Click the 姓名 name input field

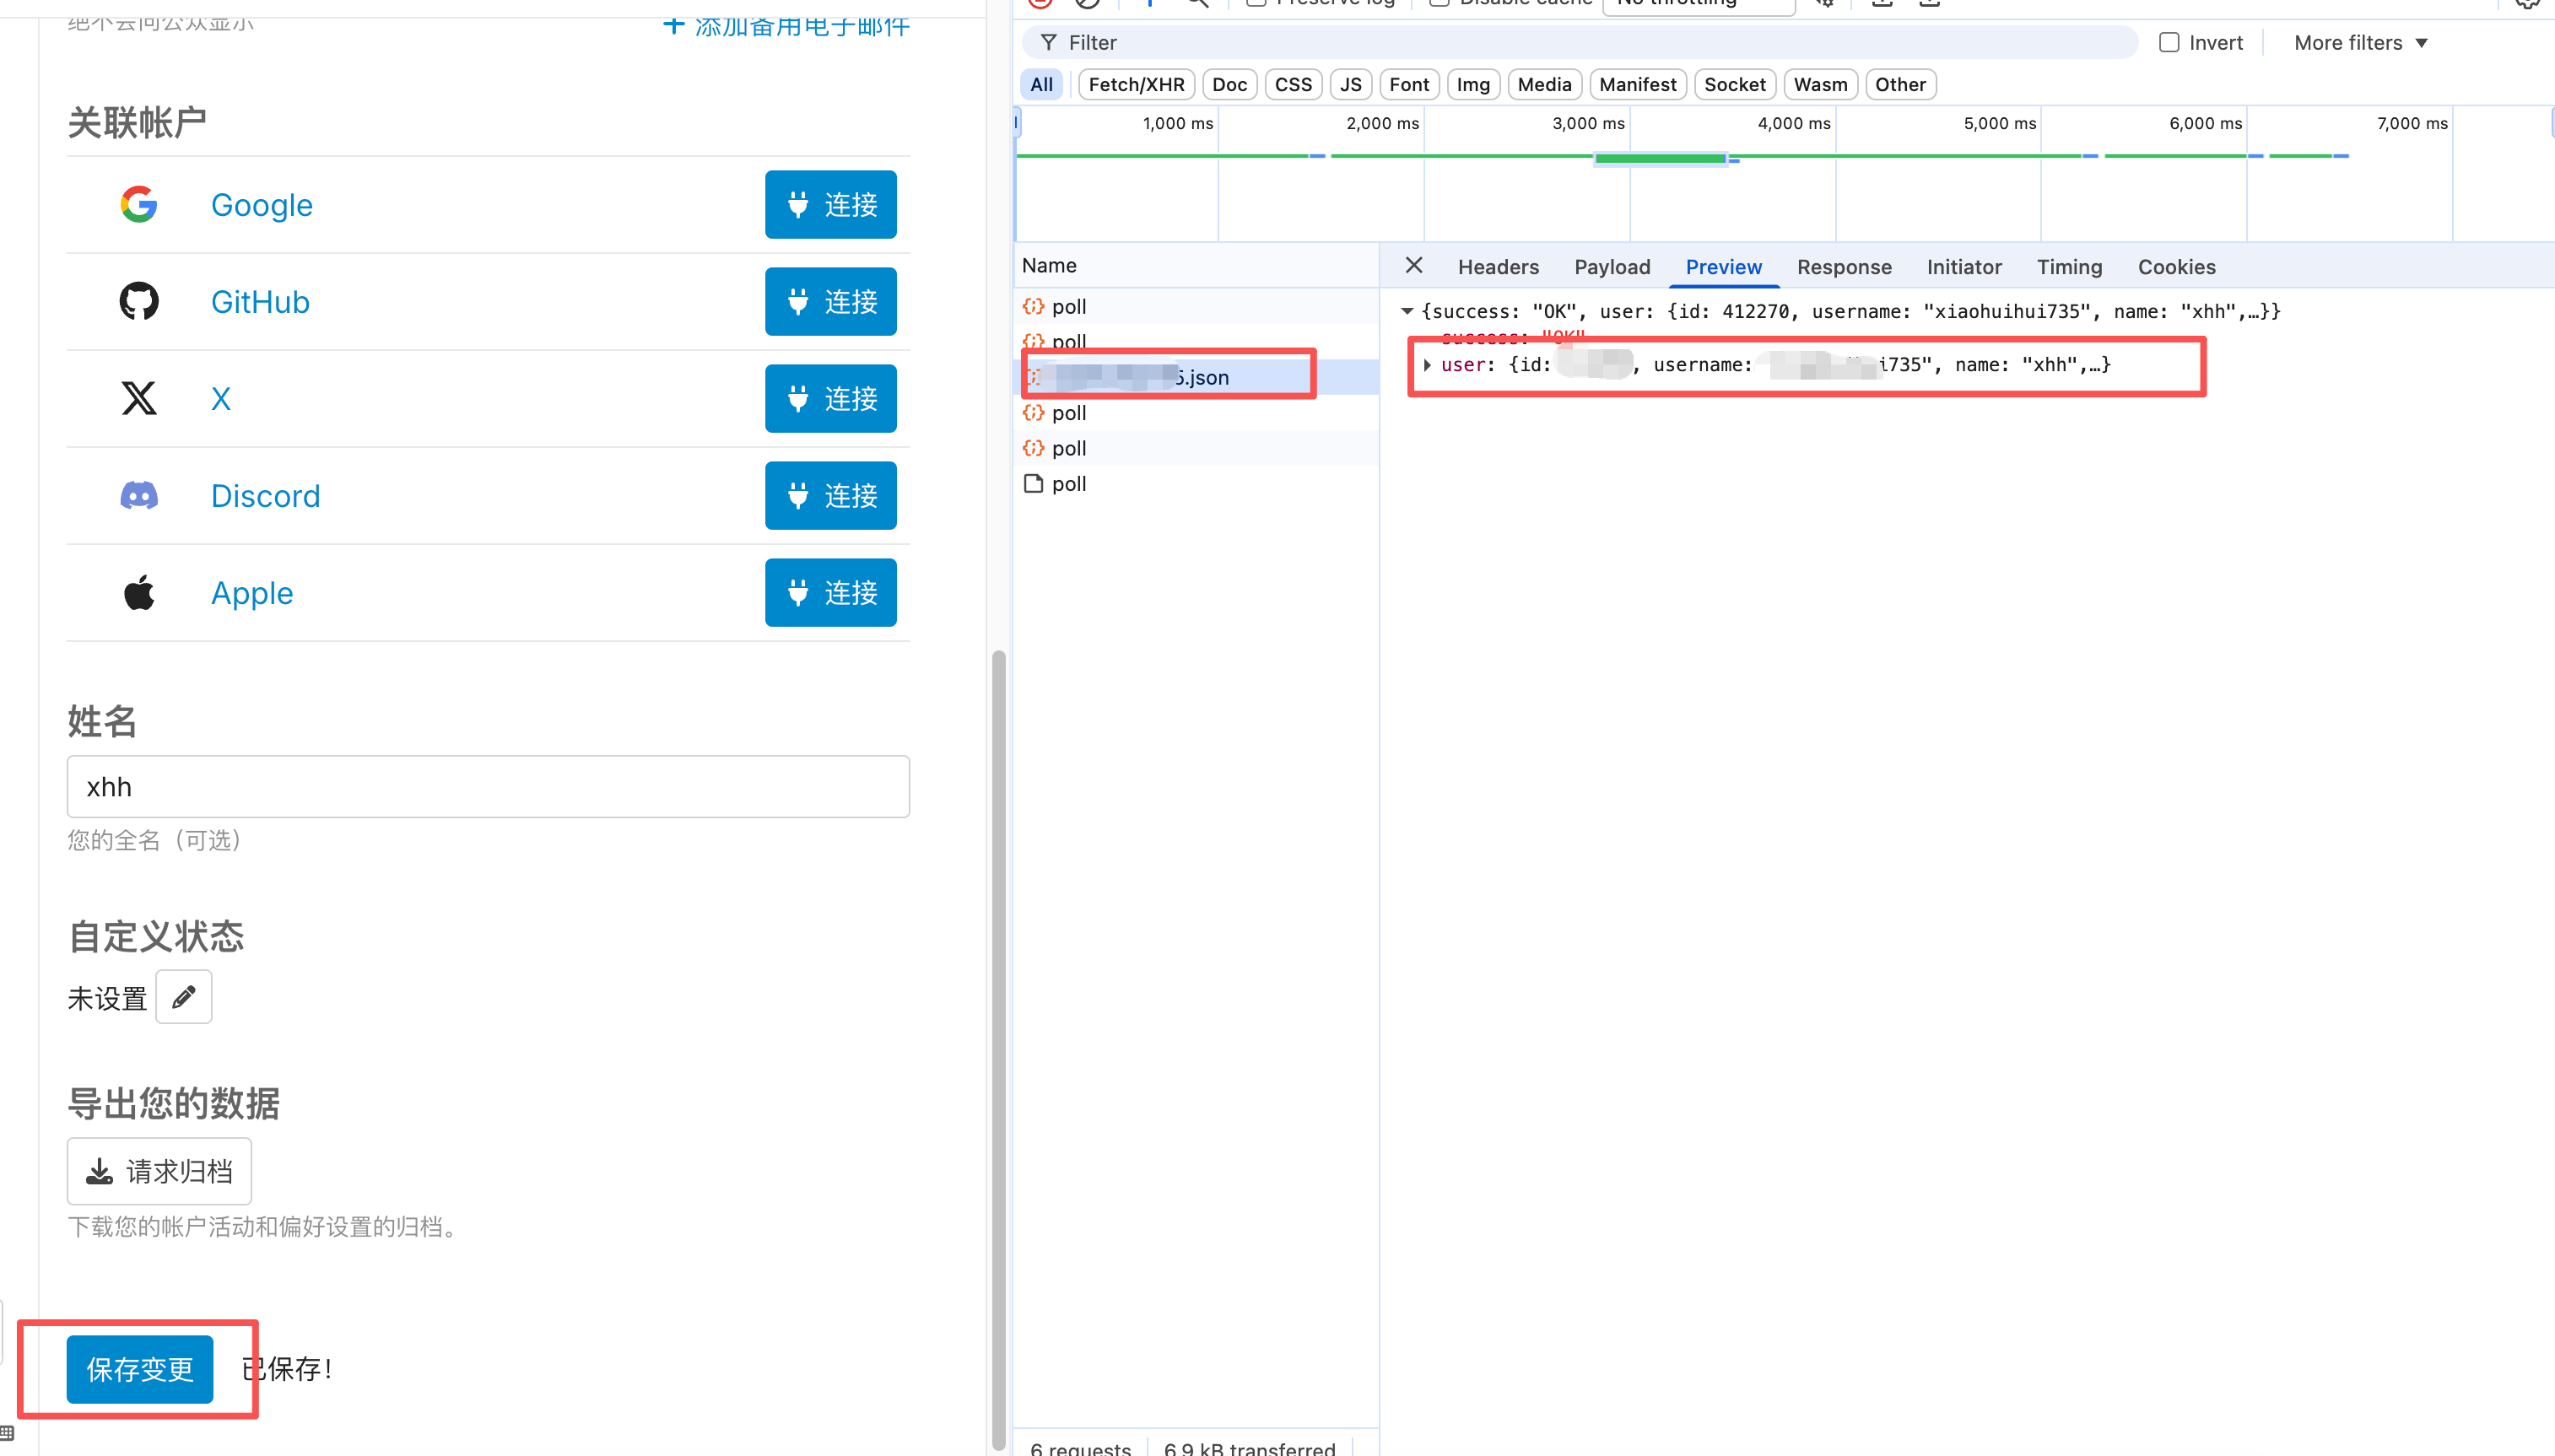click(488, 786)
